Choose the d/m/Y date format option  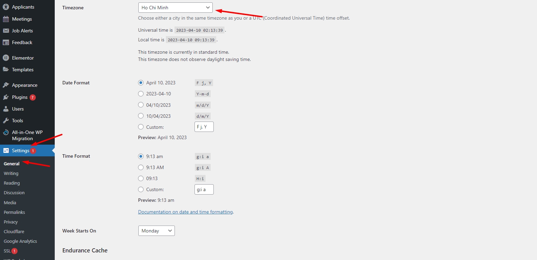pos(141,116)
